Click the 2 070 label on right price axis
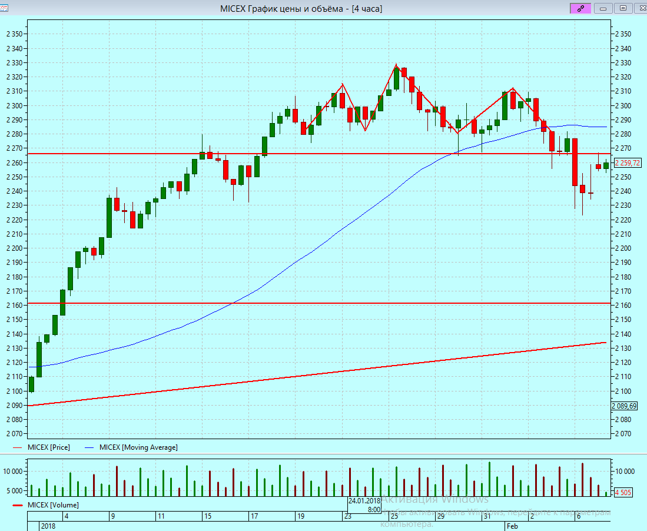The width and height of the screenshot is (647, 531). 623,434
